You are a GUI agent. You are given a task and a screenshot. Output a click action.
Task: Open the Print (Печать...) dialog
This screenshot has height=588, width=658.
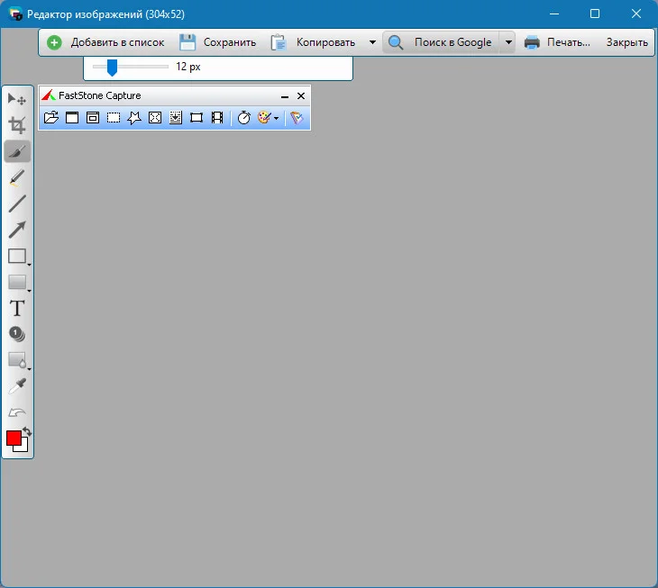557,42
